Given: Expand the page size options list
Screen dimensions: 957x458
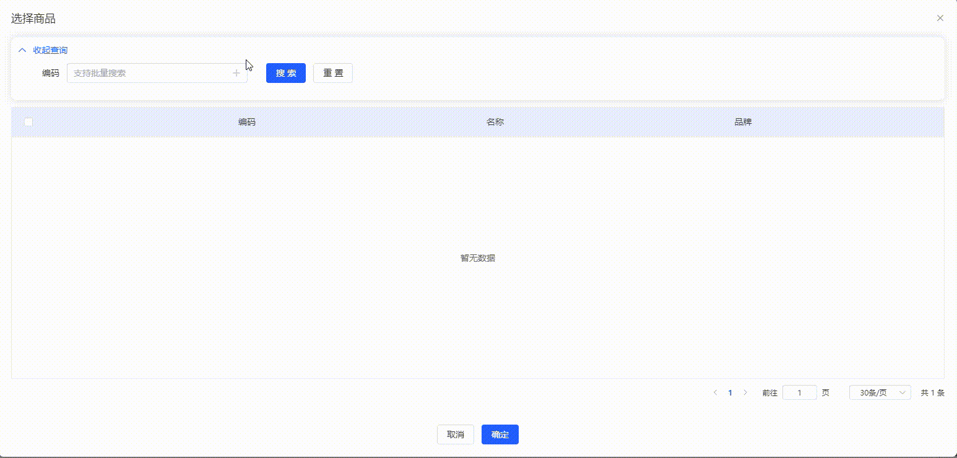Looking at the screenshot, I should pyautogui.click(x=880, y=392).
